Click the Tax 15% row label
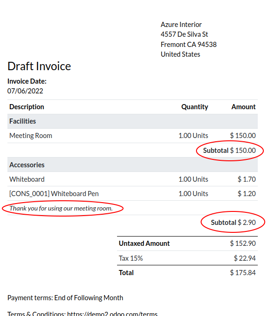 point(131,258)
